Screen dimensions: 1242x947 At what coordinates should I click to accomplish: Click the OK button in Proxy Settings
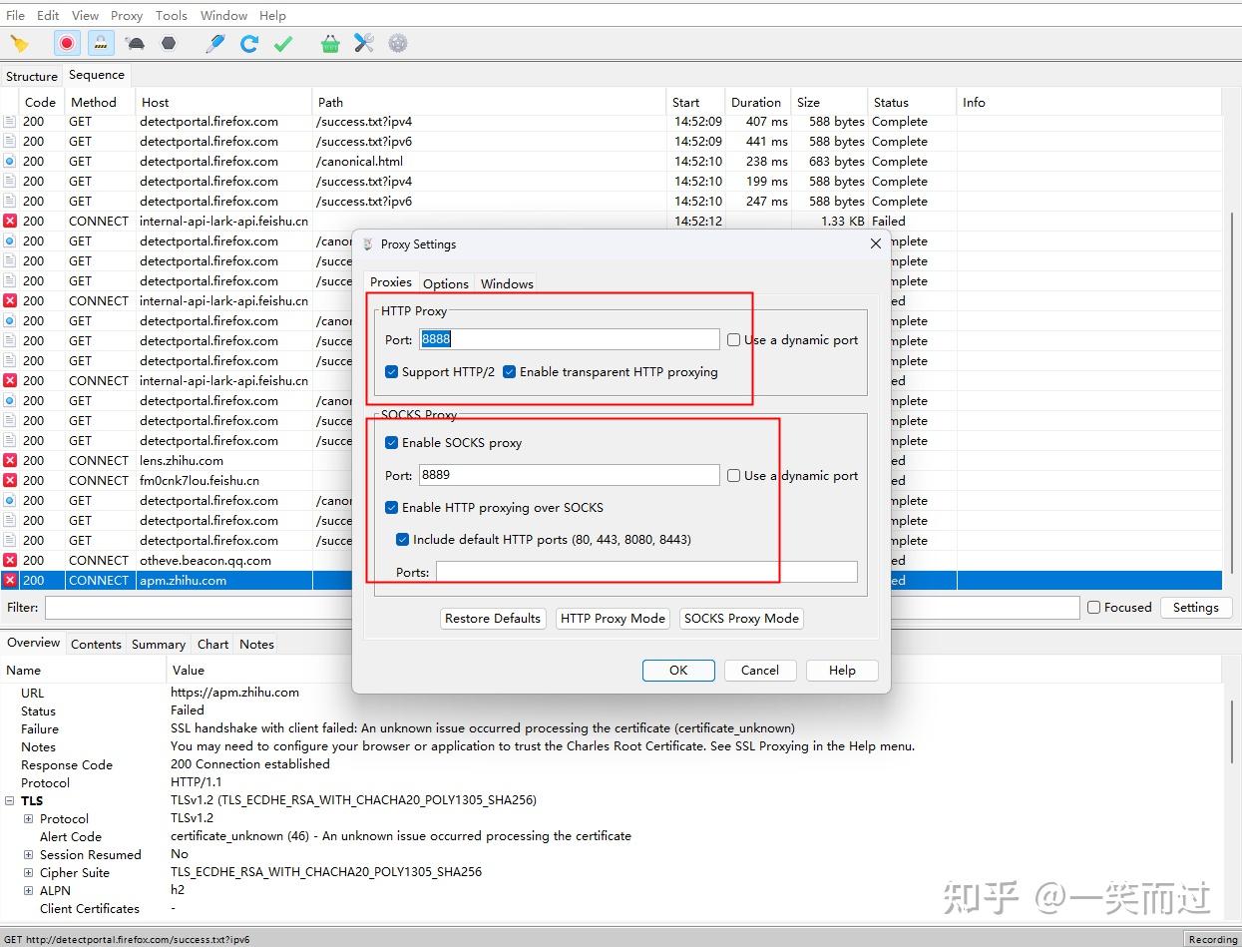click(x=678, y=671)
